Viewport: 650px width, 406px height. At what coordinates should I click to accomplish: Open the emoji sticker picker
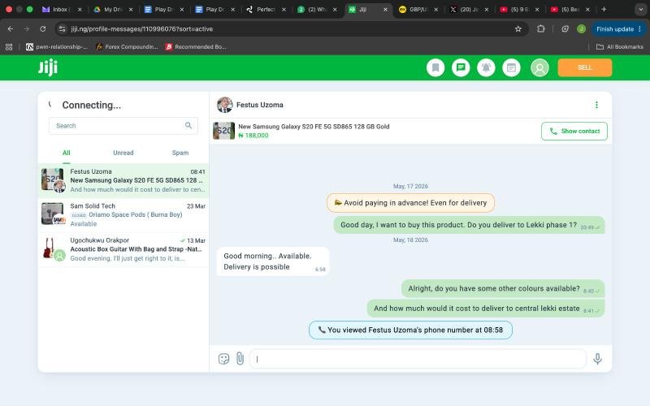click(224, 359)
